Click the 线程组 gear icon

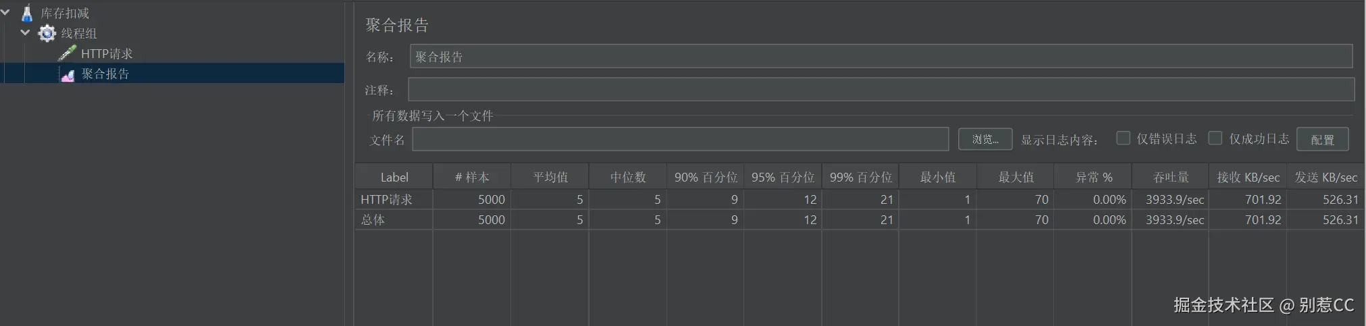click(47, 33)
